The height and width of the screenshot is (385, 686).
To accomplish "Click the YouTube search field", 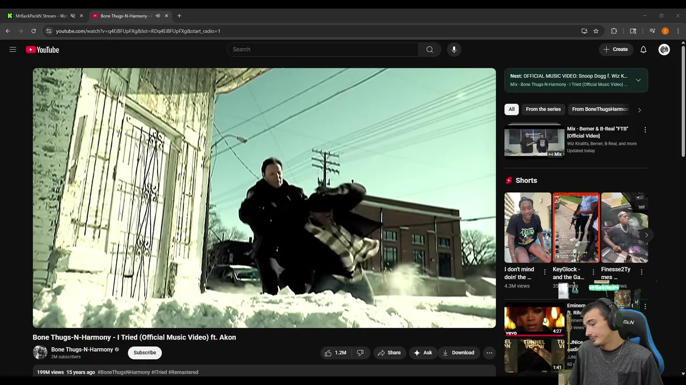I will (323, 49).
